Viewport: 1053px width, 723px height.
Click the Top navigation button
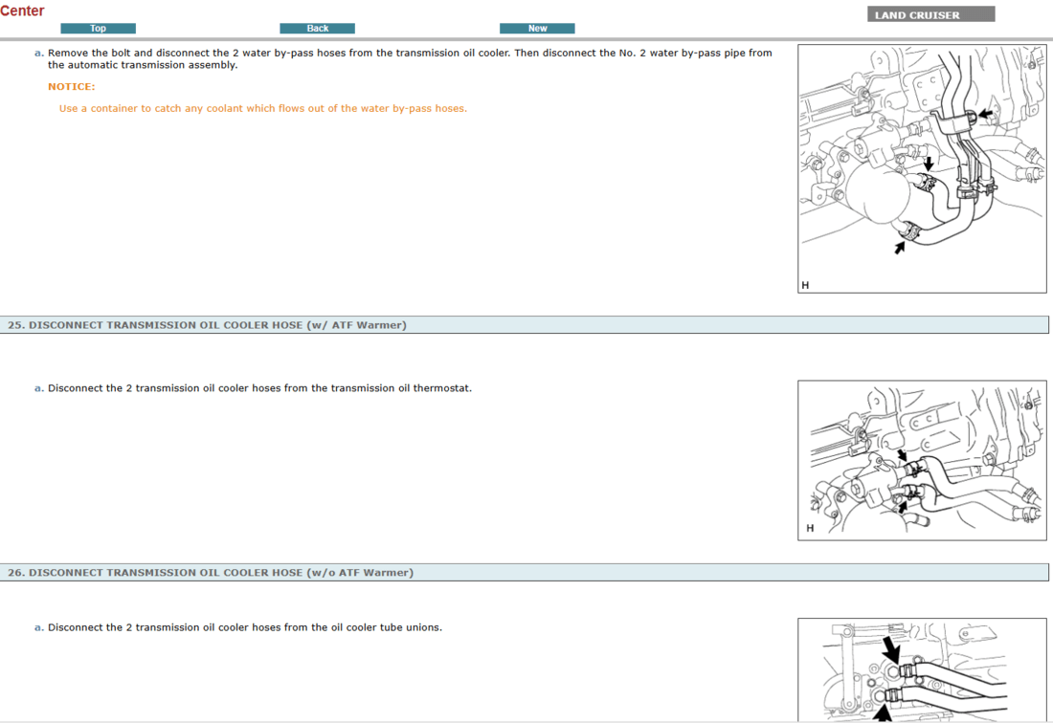click(98, 28)
